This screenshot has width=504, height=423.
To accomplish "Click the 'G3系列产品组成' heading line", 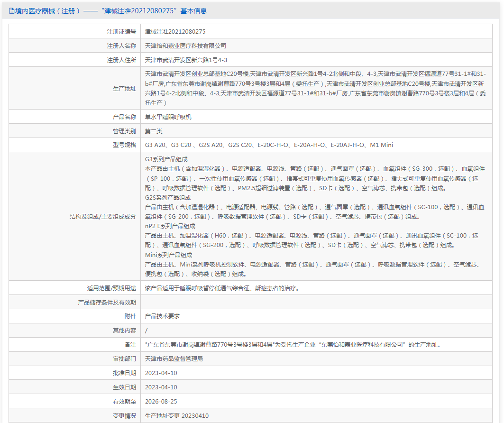I will click(x=166, y=159).
